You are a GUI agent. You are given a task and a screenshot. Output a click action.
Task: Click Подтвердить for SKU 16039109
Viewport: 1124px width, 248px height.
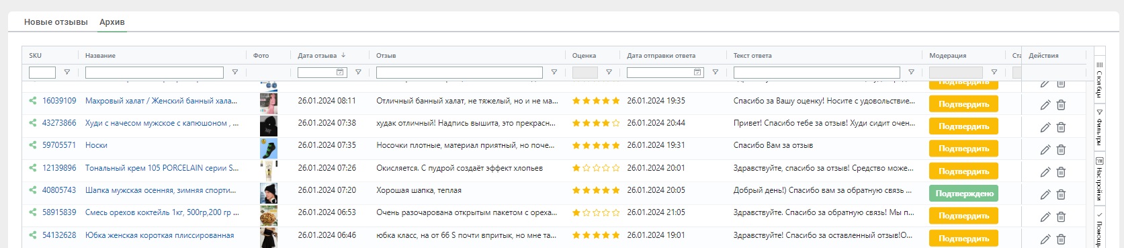963,104
